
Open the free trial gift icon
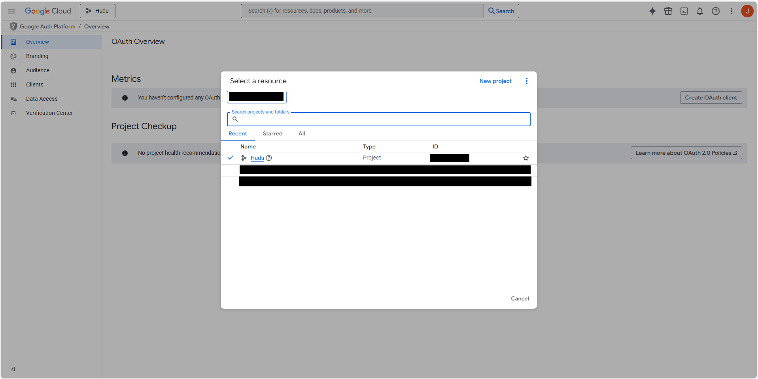[668, 11]
